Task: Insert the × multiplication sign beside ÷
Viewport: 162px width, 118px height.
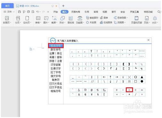Action: tap(129, 90)
